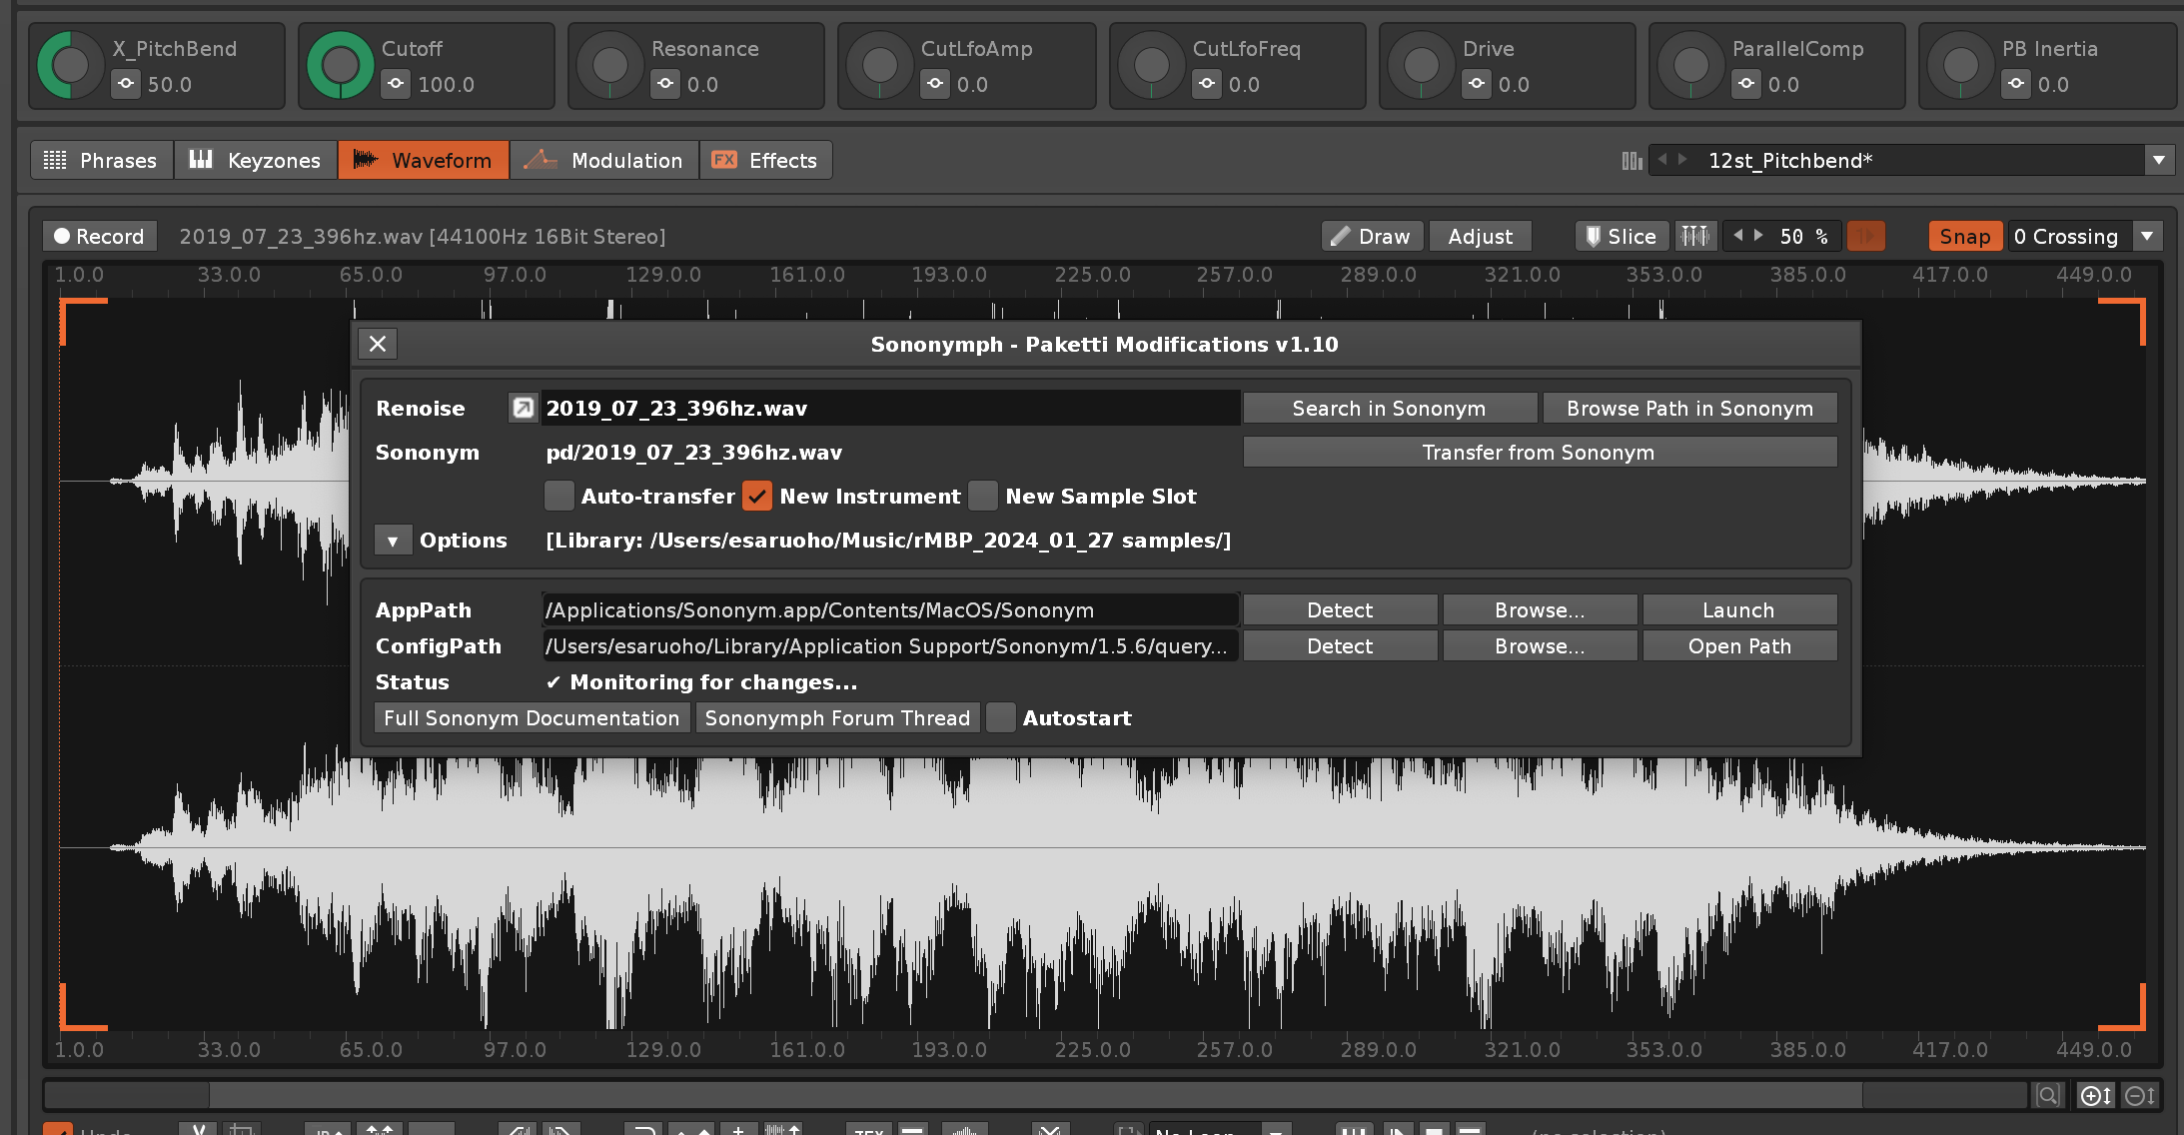Click the X_PitchBend macro mapping icon
The width and height of the screenshot is (2184, 1135).
click(126, 84)
